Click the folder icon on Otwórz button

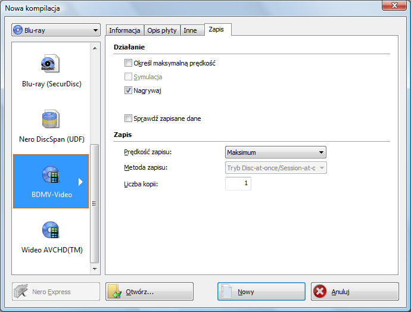[114, 292]
